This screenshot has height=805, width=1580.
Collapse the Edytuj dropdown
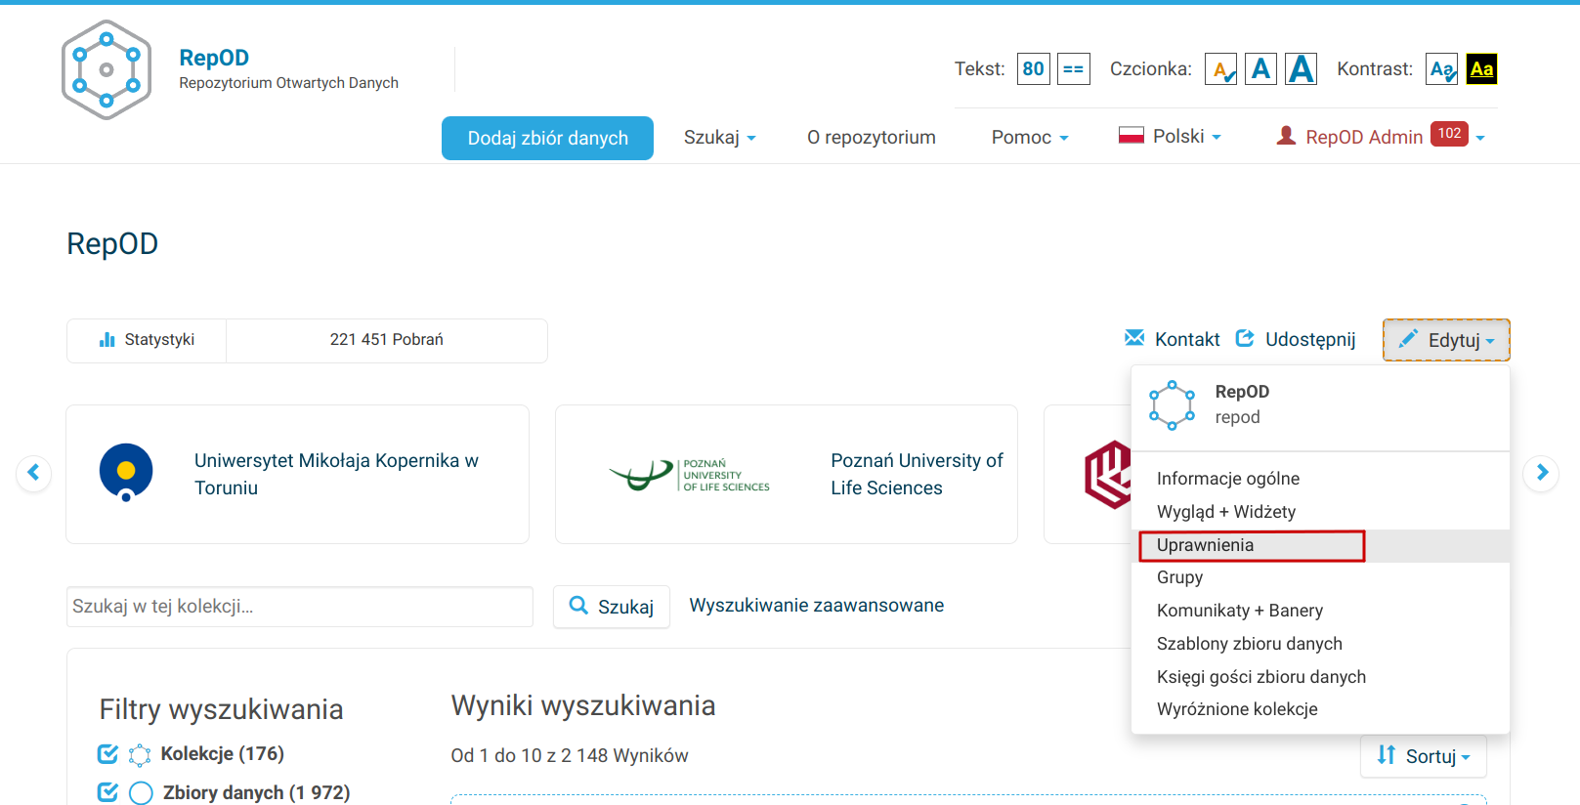coord(1446,340)
